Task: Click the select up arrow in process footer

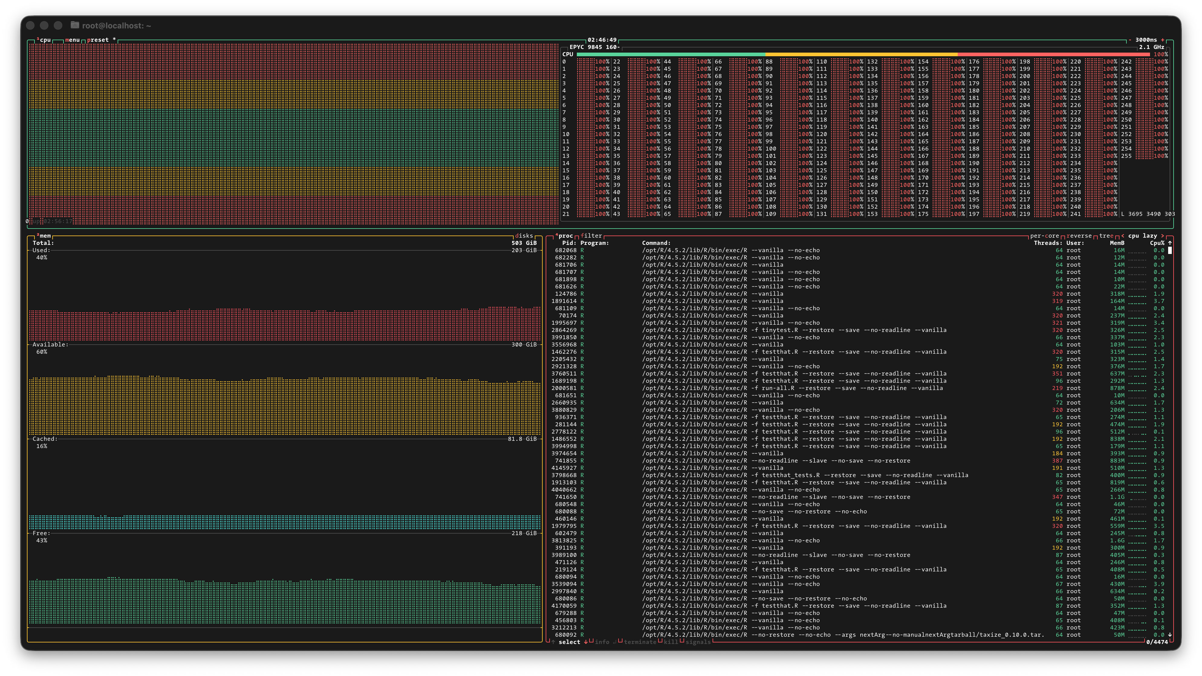Action: 553,642
